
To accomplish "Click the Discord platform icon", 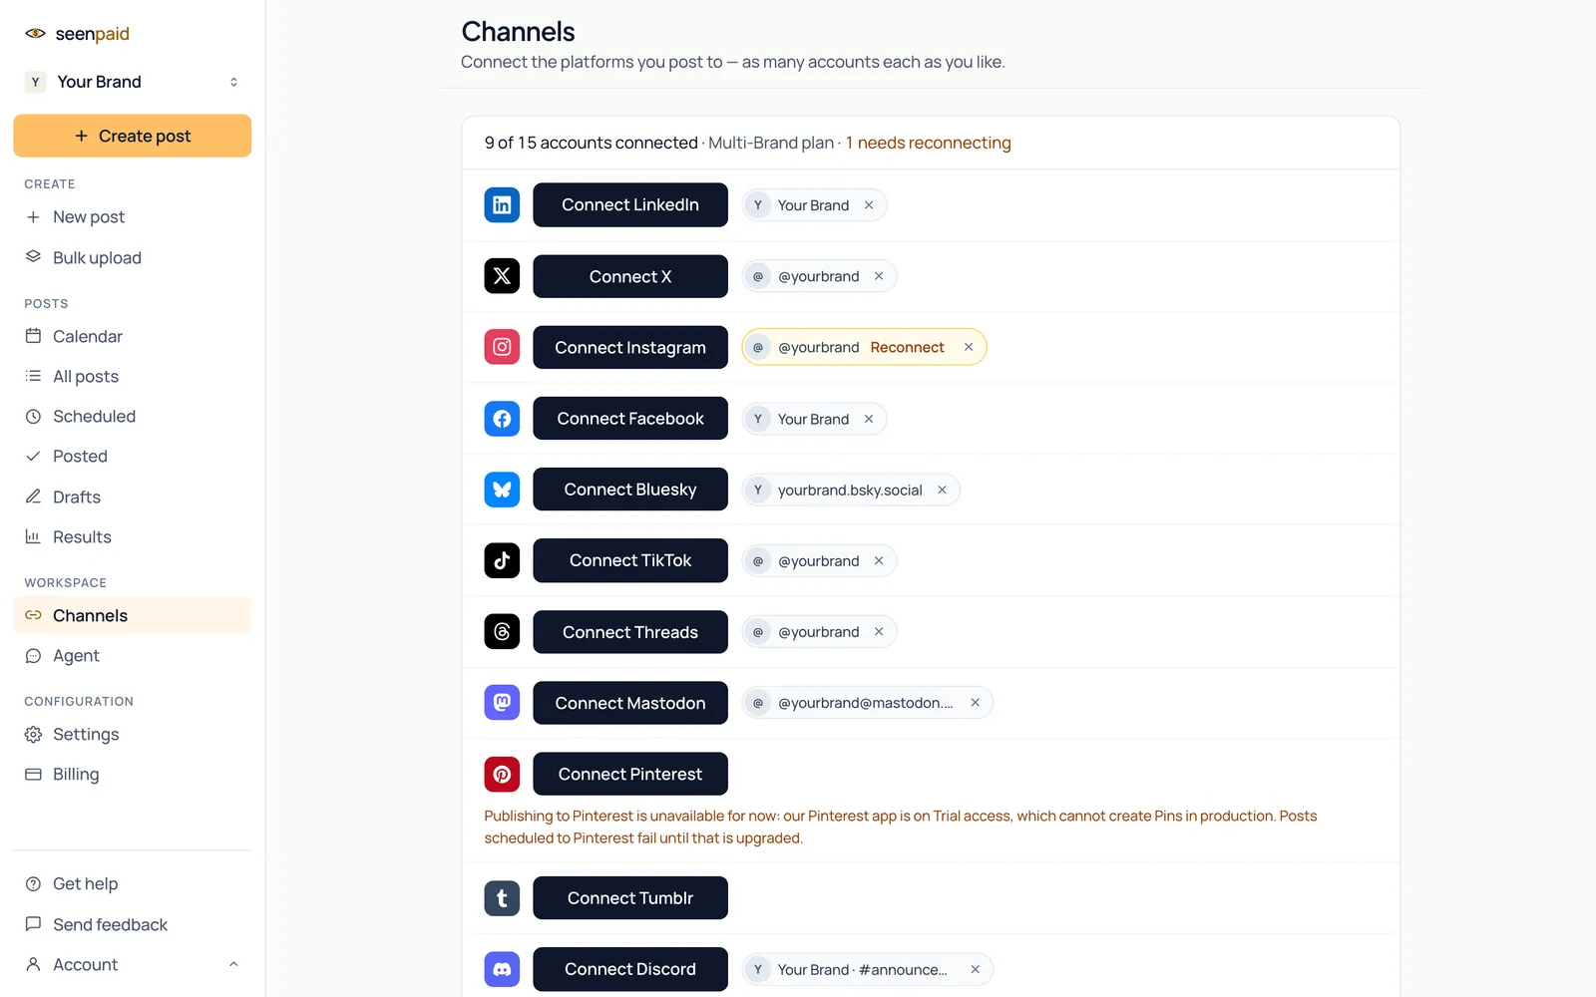I will coord(502,969).
